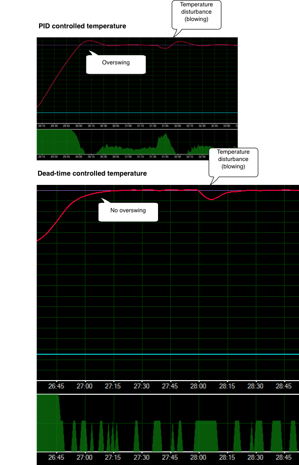Click 27:30 on the dead-time temperature chart axis

141,386
